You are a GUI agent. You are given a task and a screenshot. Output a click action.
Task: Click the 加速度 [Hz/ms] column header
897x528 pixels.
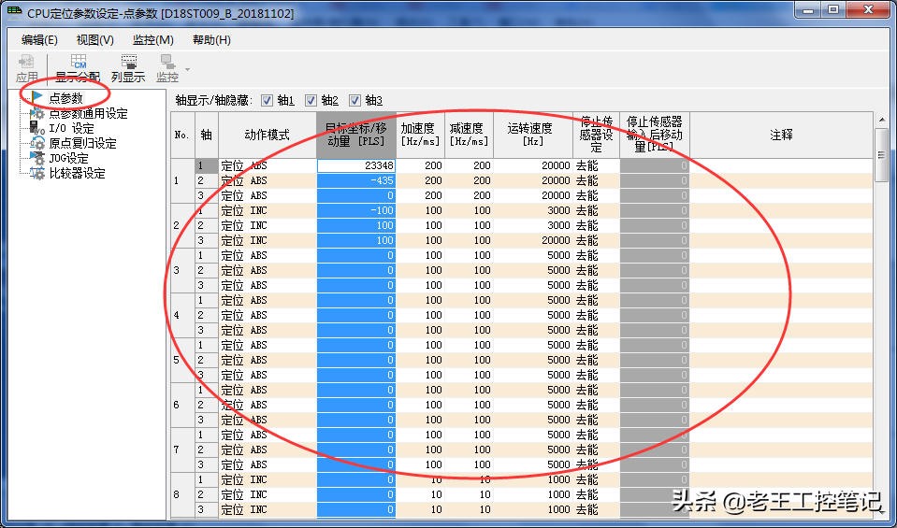click(420, 135)
